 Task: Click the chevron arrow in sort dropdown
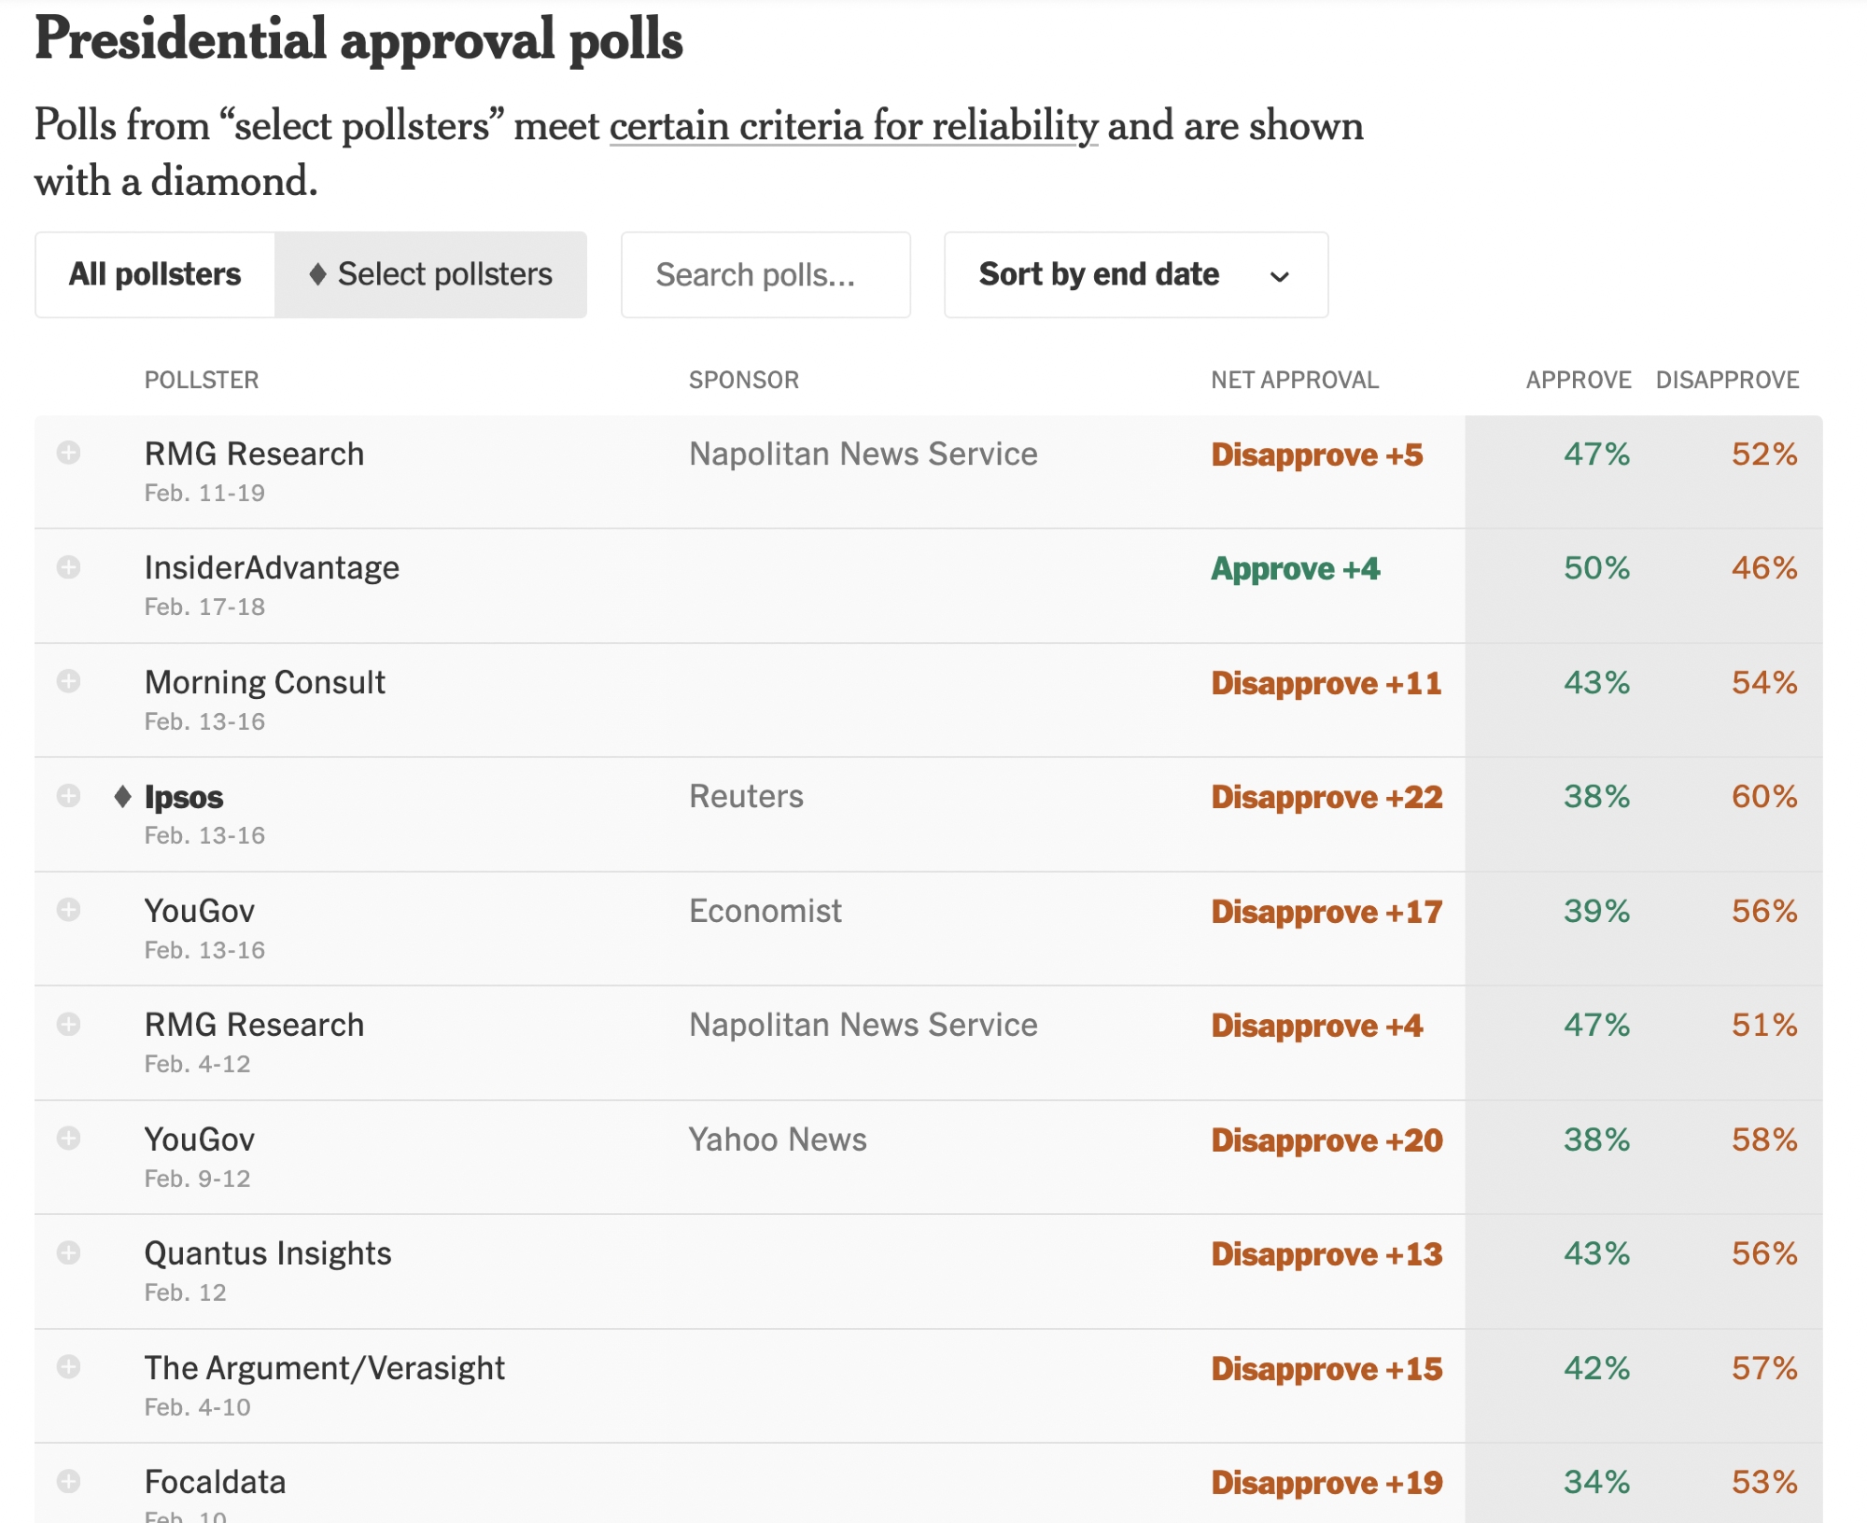click(x=1280, y=276)
